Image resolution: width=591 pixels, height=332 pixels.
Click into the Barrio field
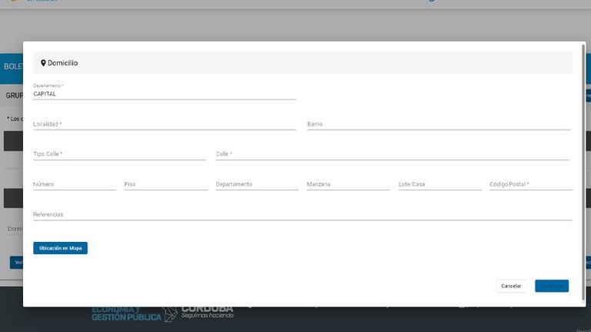(439, 124)
